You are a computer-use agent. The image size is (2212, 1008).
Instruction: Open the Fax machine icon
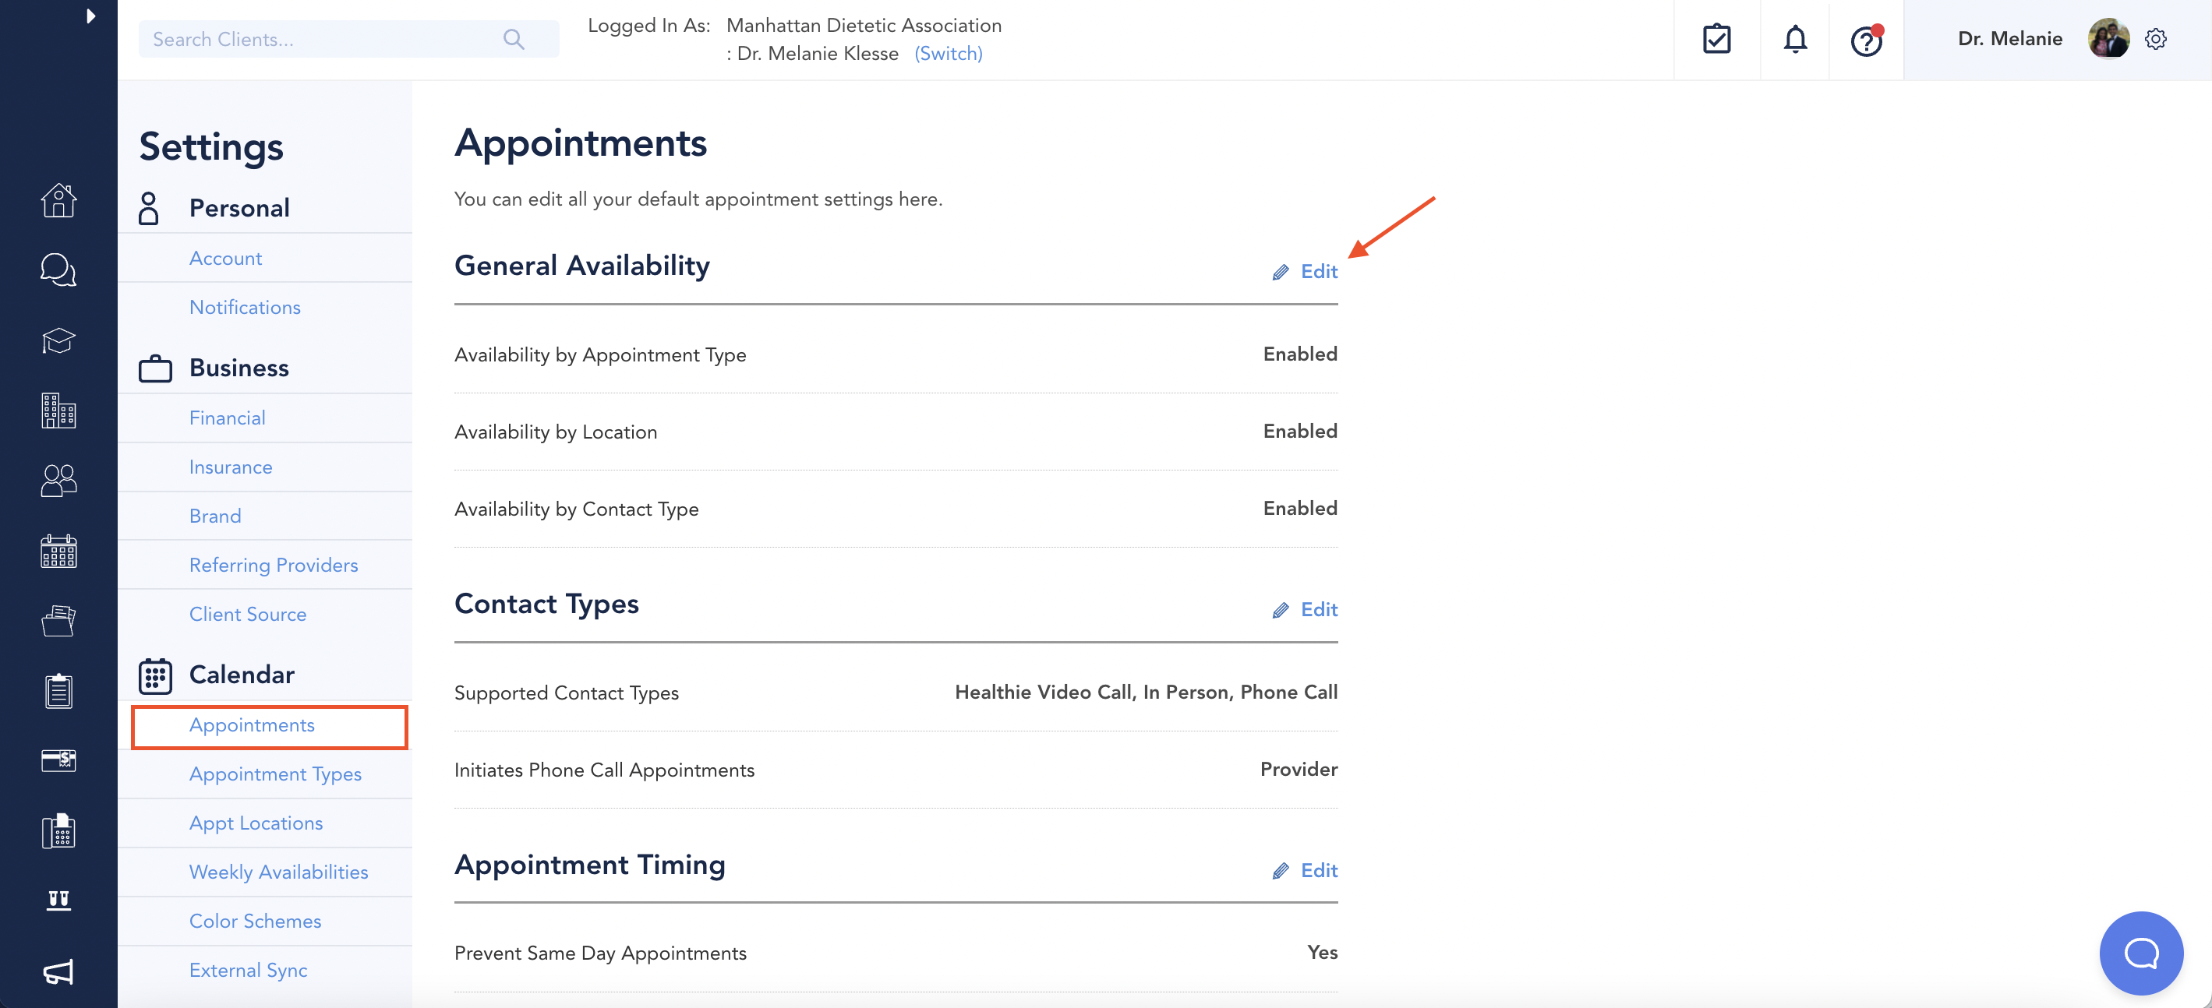58,830
